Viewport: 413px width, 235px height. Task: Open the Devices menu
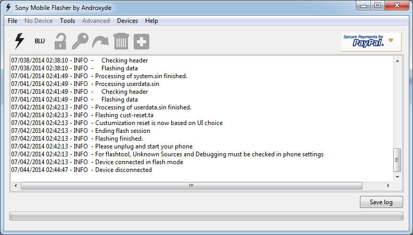click(127, 21)
